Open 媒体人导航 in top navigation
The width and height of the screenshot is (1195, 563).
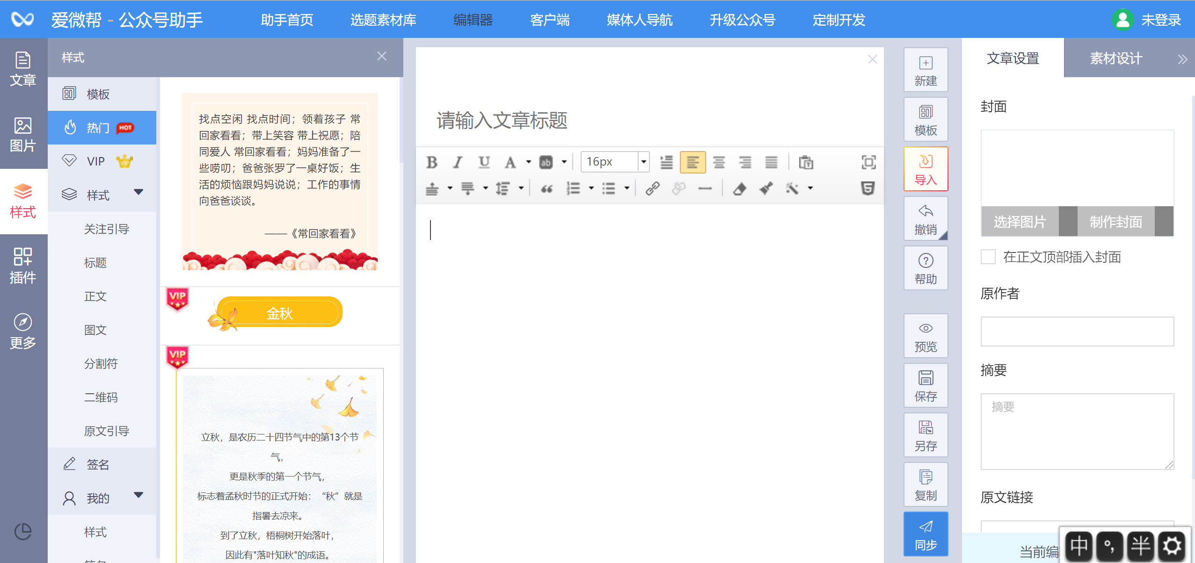point(640,20)
